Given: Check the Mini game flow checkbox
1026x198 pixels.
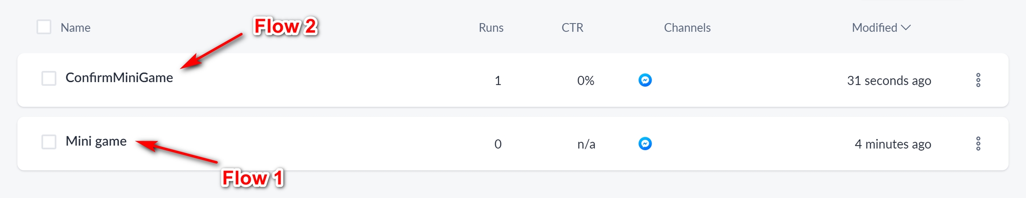Looking at the screenshot, I should (49, 142).
